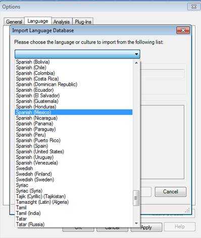The image size is (201, 238).
Task: Open the Analysis tab
Action: pos(62,22)
